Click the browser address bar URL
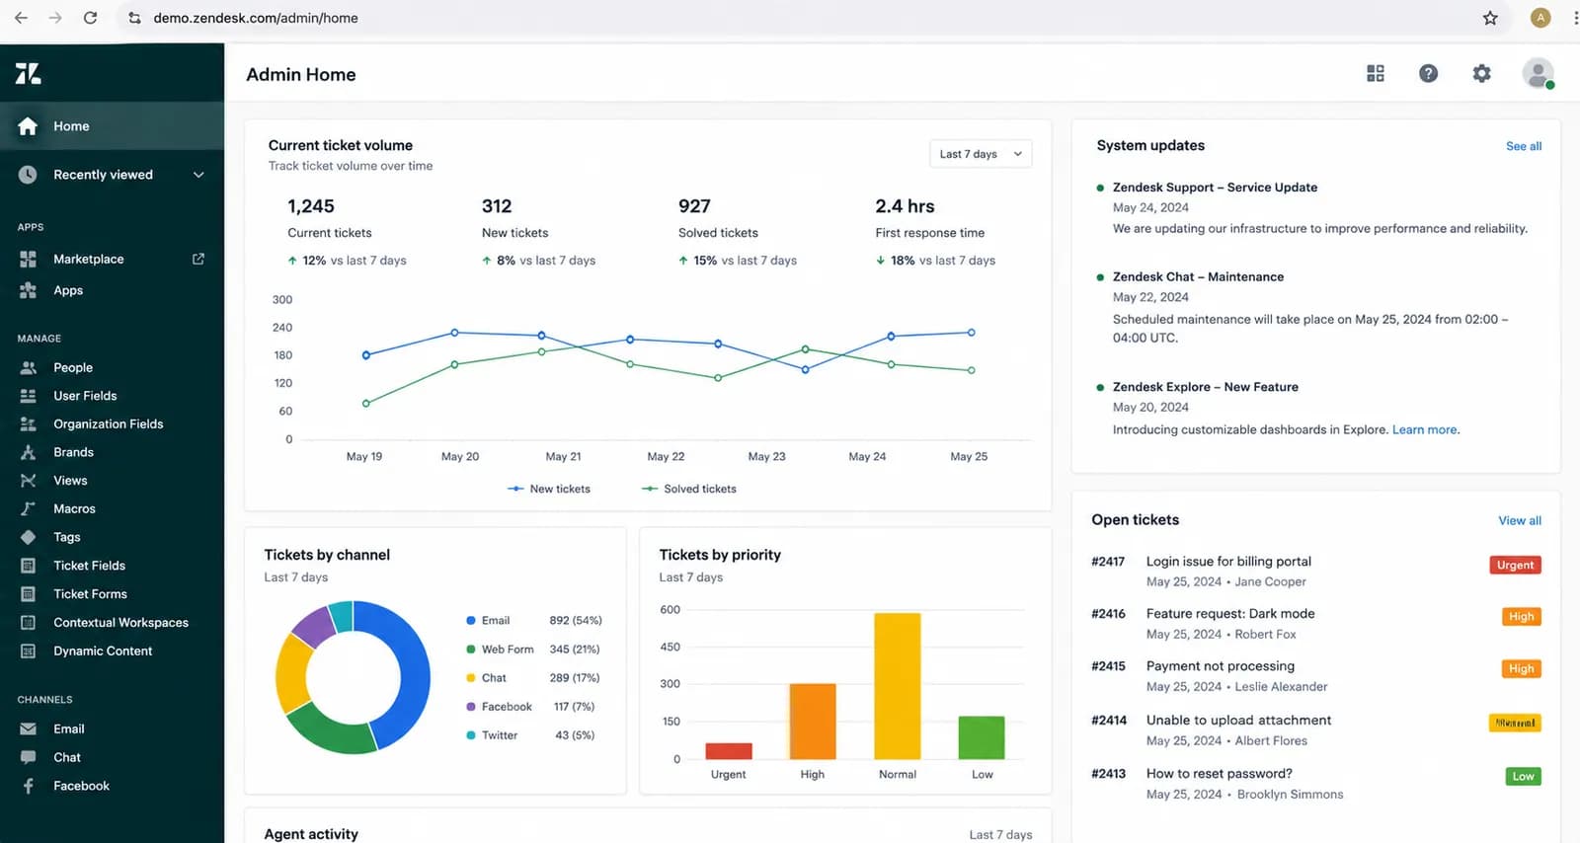This screenshot has width=1580, height=843. click(256, 18)
